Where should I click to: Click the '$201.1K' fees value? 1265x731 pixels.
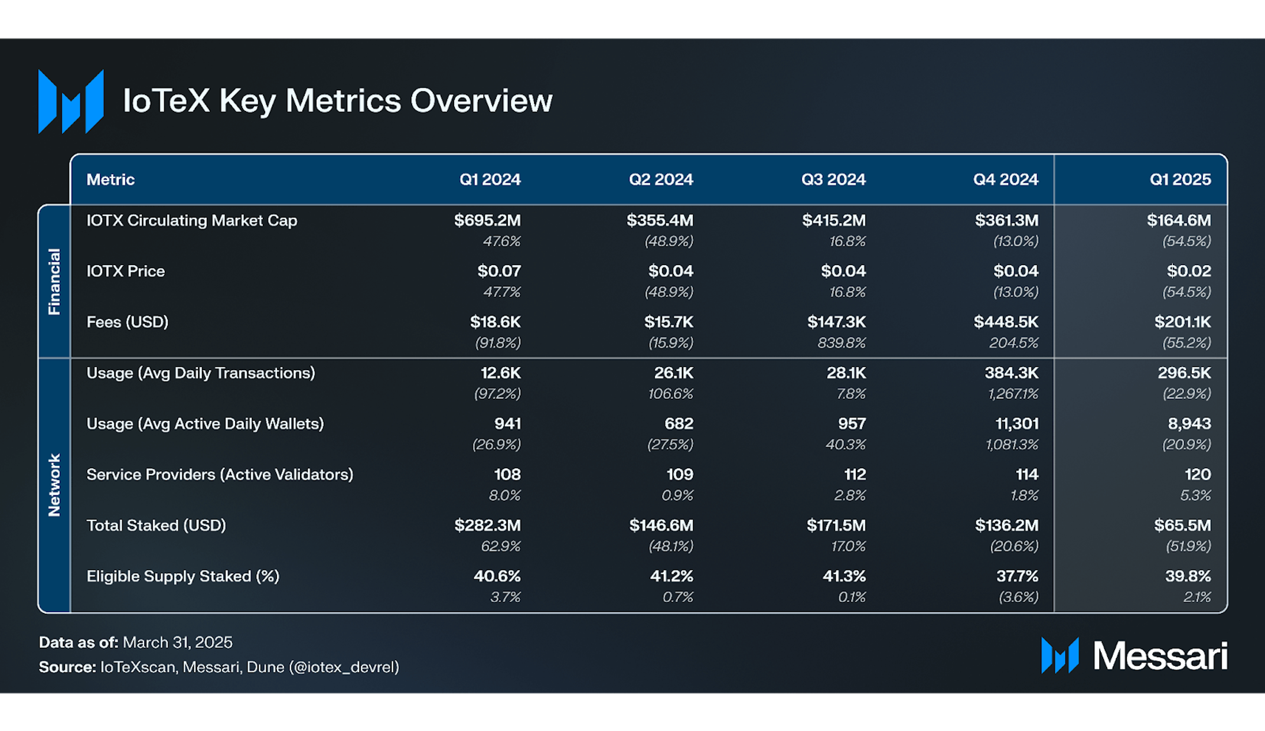1182,322
